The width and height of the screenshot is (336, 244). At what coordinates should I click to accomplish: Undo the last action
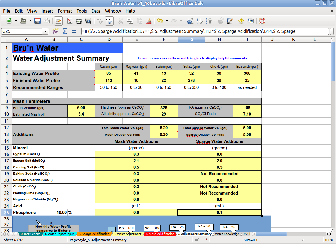point(160,21)
